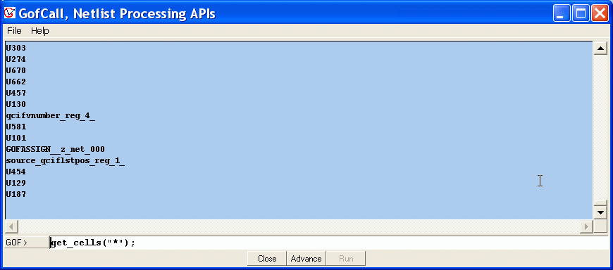Image resolution: width=613 pixels, height=270 pixels.
Task: Click output line U101
Action: coord(16,138)
